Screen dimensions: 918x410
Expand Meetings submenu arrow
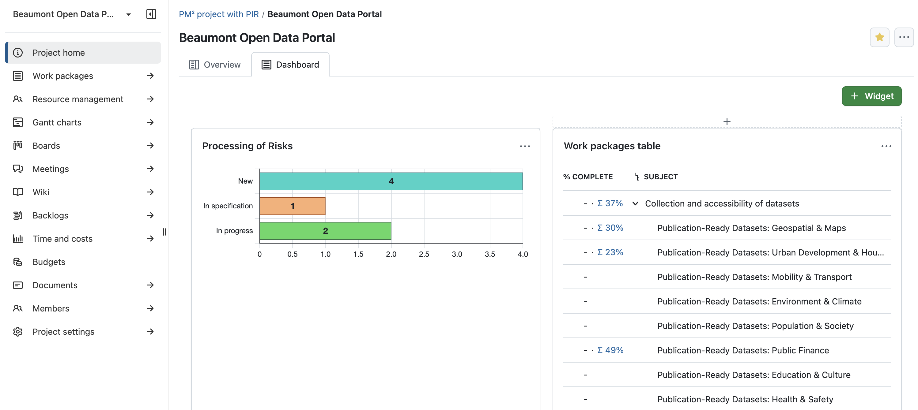coord(150,169)
